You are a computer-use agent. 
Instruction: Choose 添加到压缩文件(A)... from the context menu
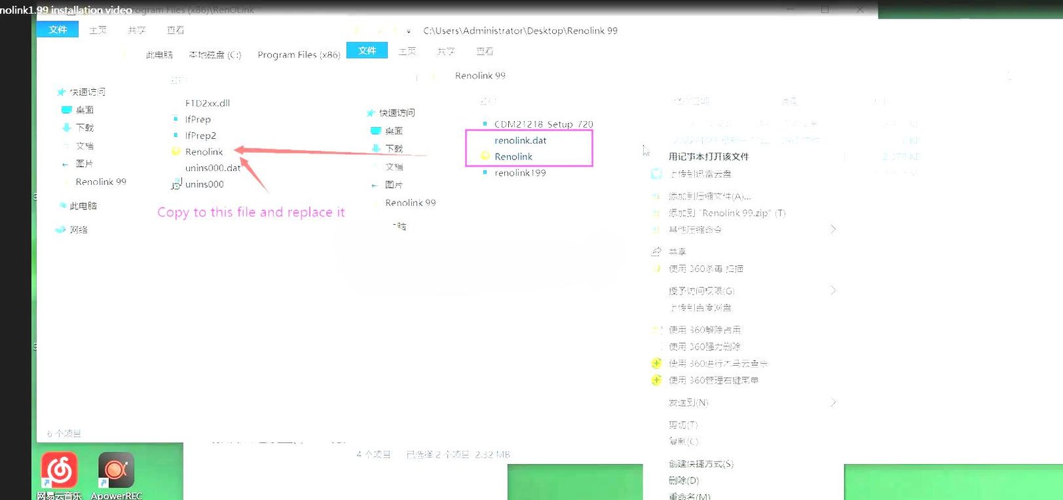point(710,196)
